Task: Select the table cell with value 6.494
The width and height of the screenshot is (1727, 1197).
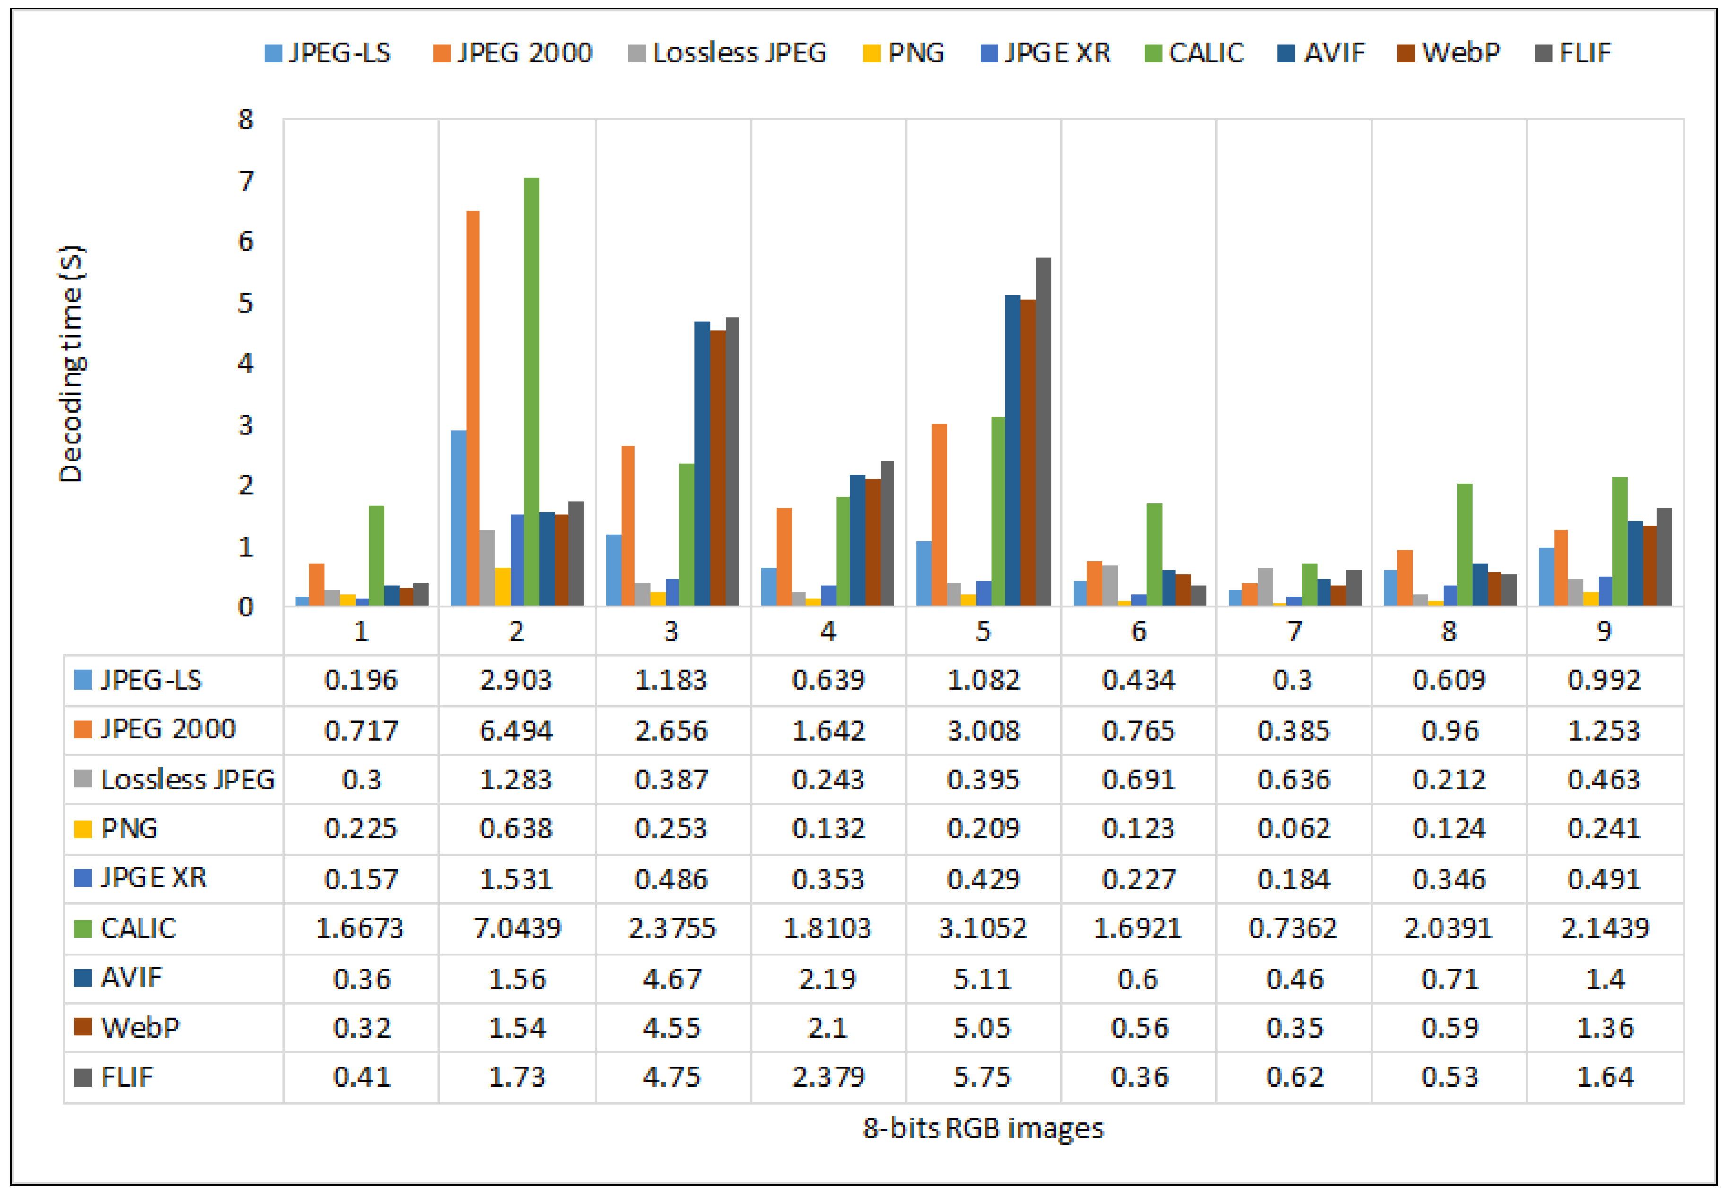Action: [x=516, y=730]
